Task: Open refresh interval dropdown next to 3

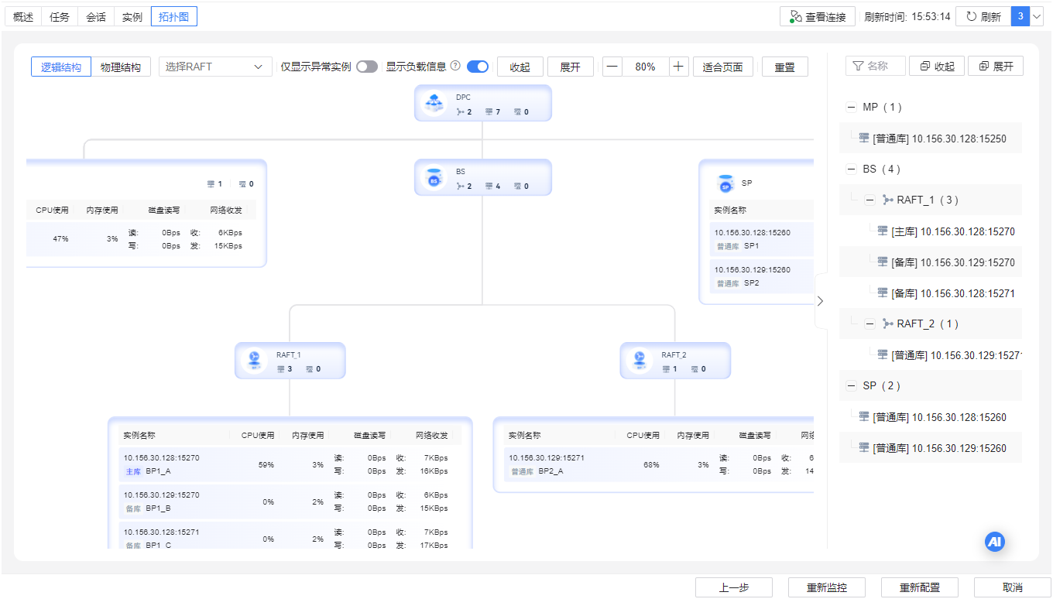Action: (1038, 16)
